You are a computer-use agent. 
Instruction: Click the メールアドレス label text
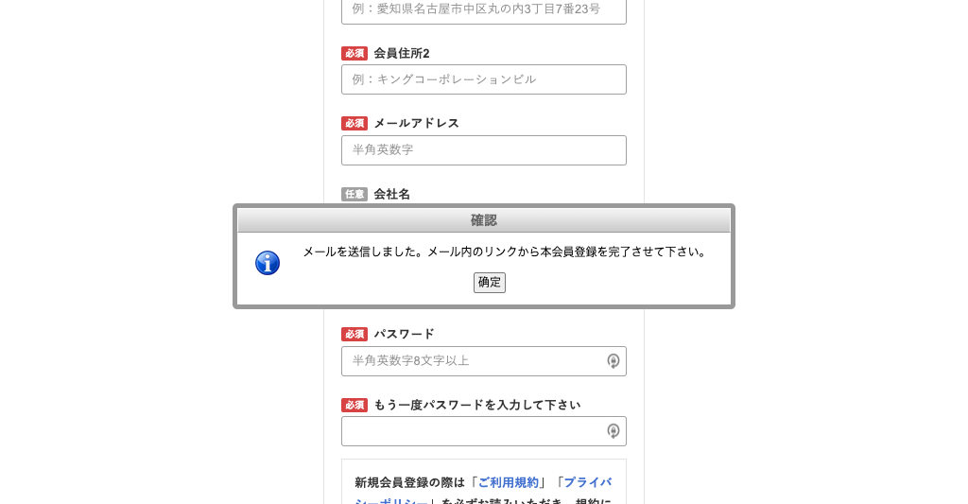click(417, 124)
